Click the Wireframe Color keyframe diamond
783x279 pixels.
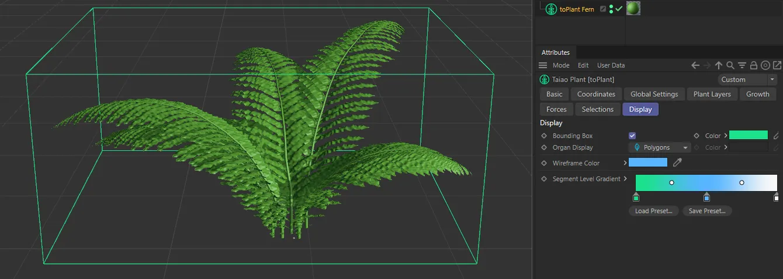(x=544, y=163)
